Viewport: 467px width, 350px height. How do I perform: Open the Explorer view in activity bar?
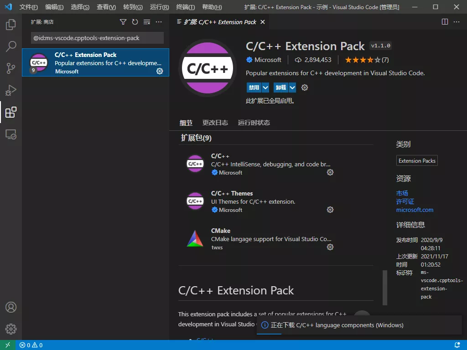pyautogui.click(x=11, y=25)
